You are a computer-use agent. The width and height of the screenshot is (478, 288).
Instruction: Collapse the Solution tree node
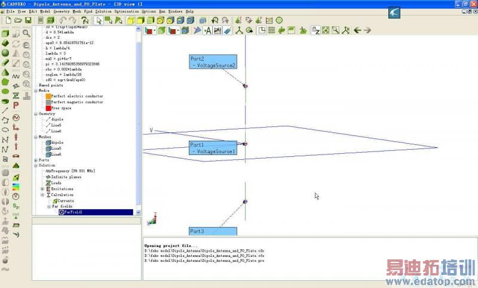[x=36, y=165]
